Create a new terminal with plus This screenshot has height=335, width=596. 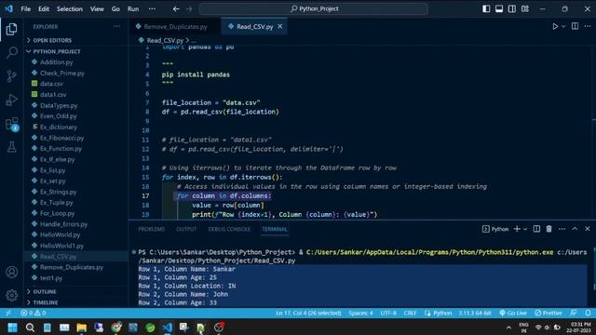[x=517, y=229]
